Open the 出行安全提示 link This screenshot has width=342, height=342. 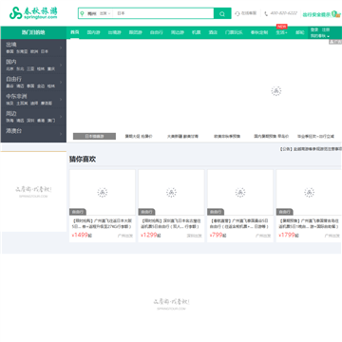(x=316, y=14)
